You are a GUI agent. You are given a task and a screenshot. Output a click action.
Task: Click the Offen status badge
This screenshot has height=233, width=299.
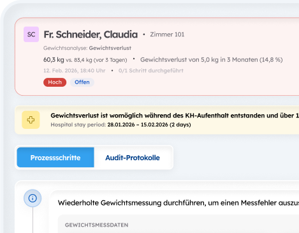[82, 82]
